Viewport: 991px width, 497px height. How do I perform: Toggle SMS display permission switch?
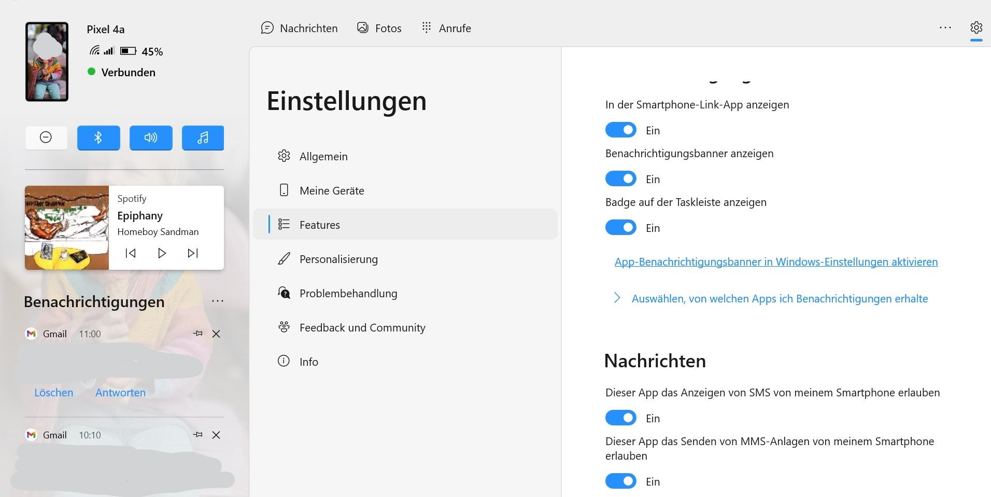[x=620, y=418]
